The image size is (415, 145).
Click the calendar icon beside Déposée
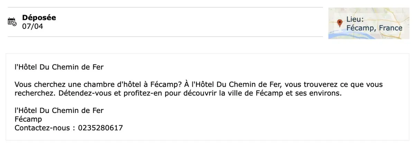pyautogui.click(x=12, y=21)
